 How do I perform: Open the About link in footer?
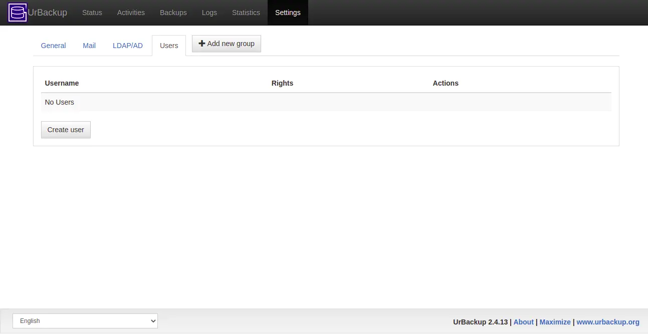pyautogui.click(x=523, y=322)
